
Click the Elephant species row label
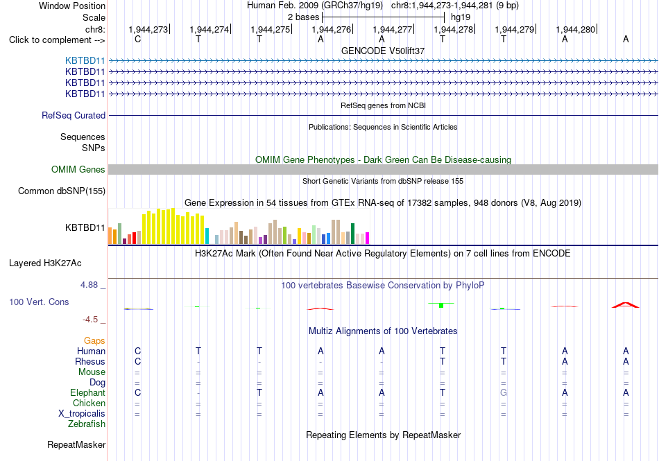(x=87, y=392)
